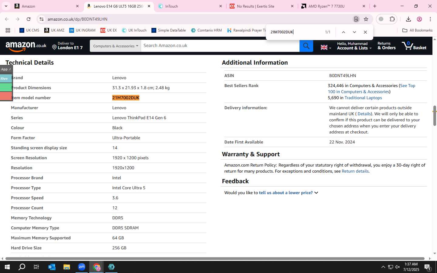Switch to the InTouch tab
This screenshot has width=437, height=273.
pyautogui.click(x=190, y=6)
